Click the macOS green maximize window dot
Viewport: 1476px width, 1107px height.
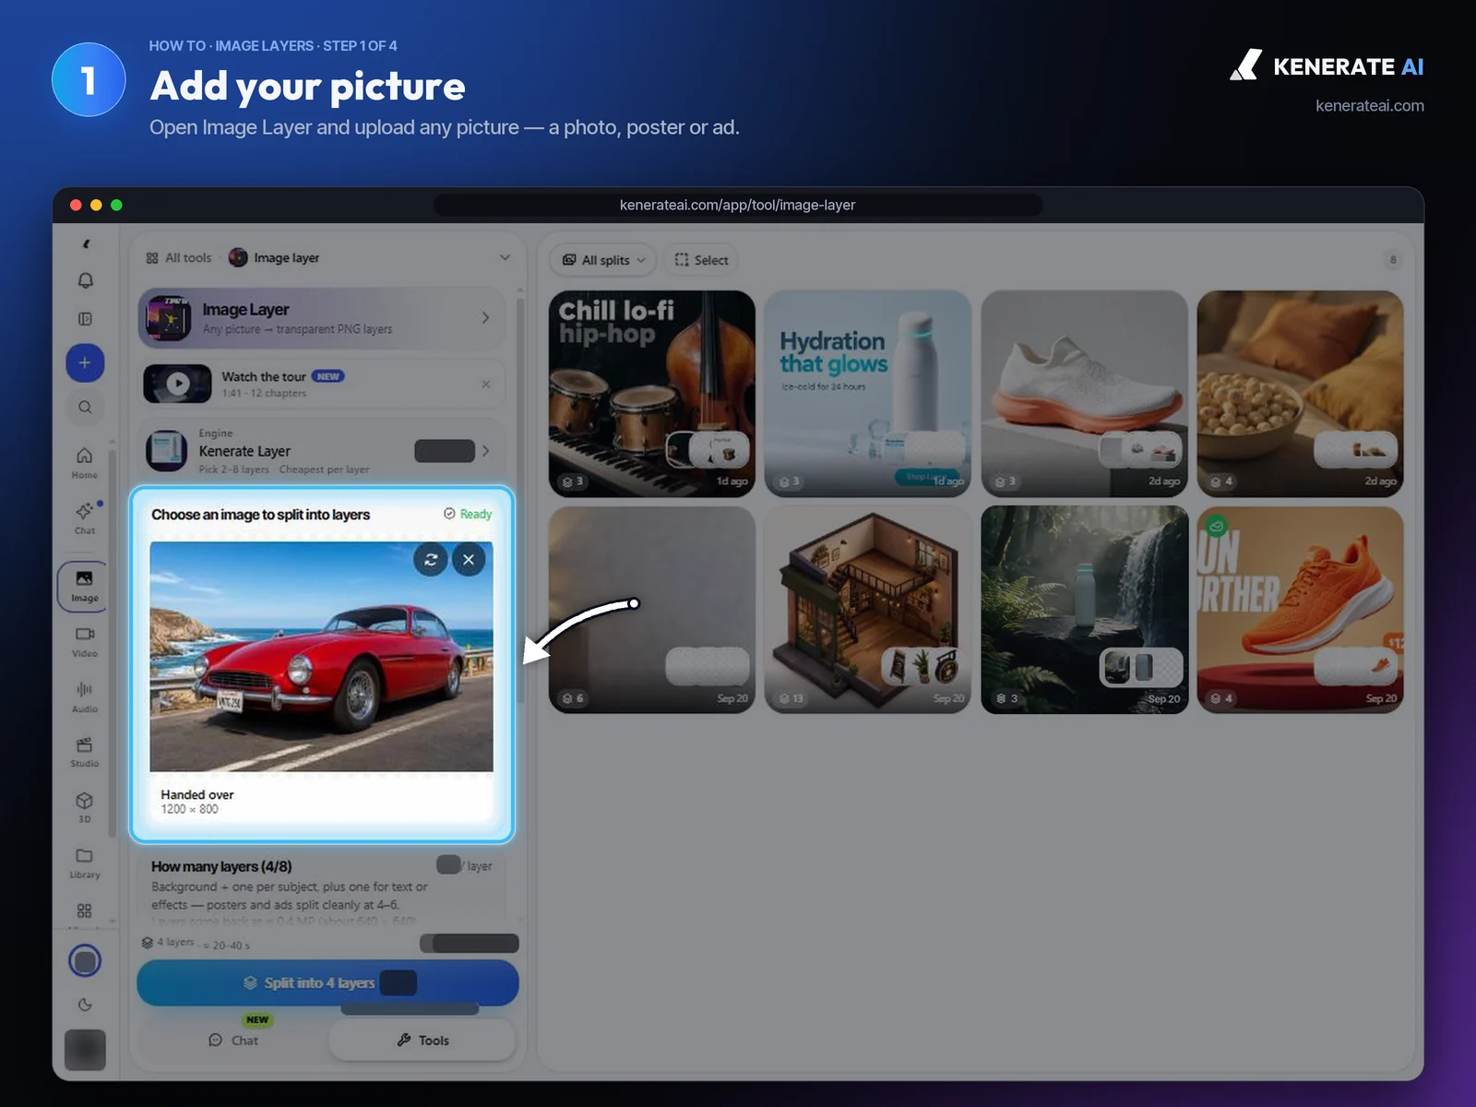click(x=116, y=205)
